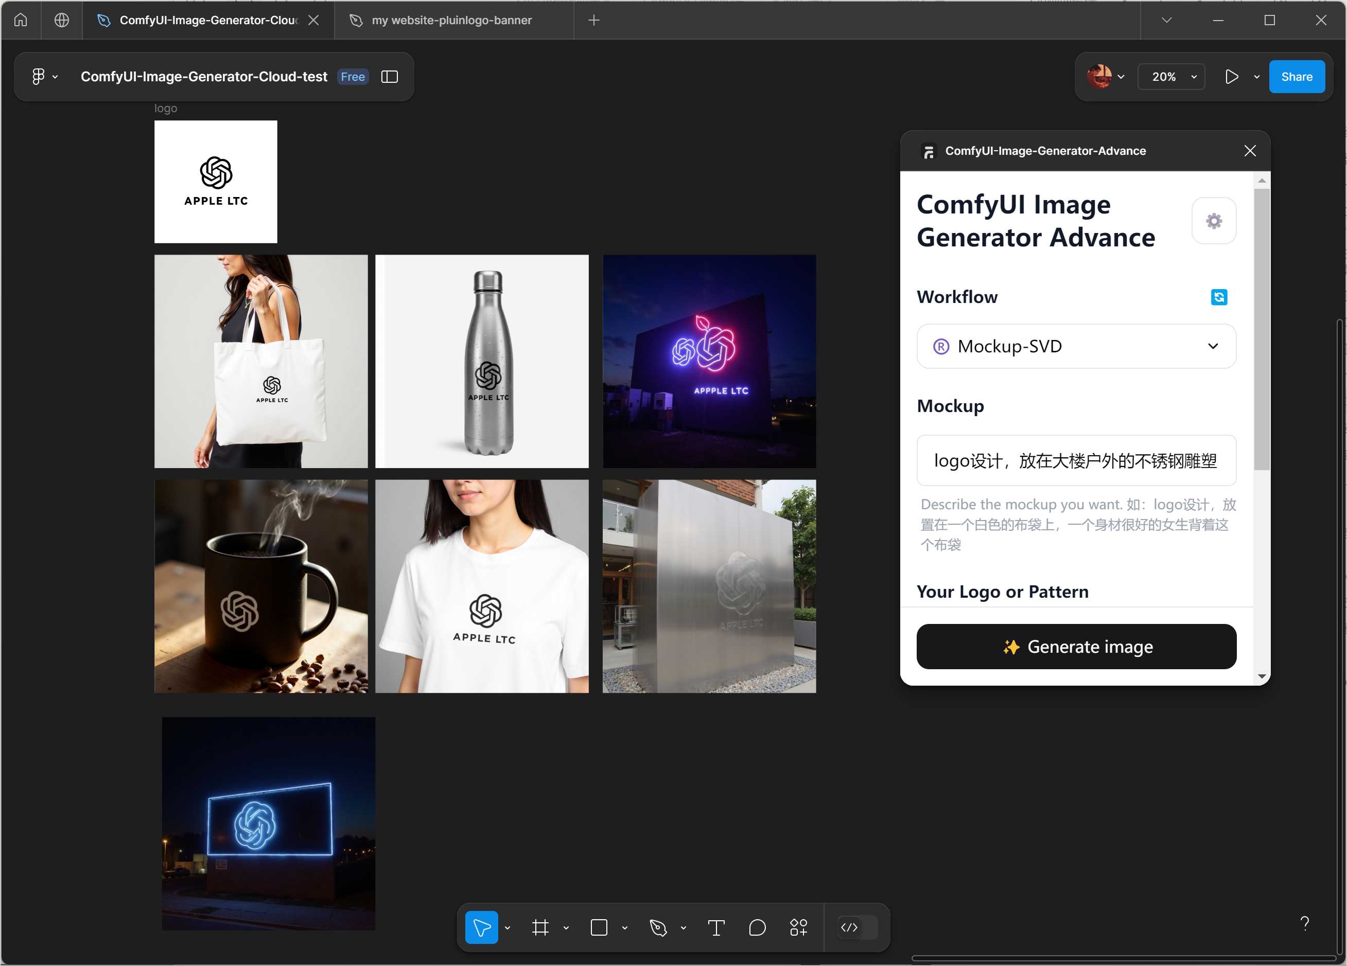Click the 'Your Logo or Pattern' heading
Screen dimensions: 1347x966
[x=1003, y=592]
